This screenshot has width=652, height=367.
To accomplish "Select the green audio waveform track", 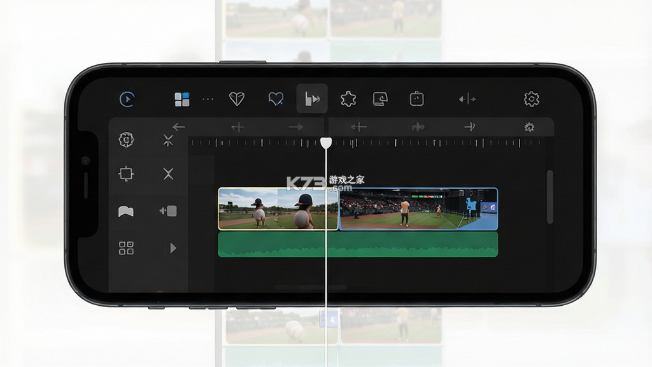I will [x=358, y=244].
